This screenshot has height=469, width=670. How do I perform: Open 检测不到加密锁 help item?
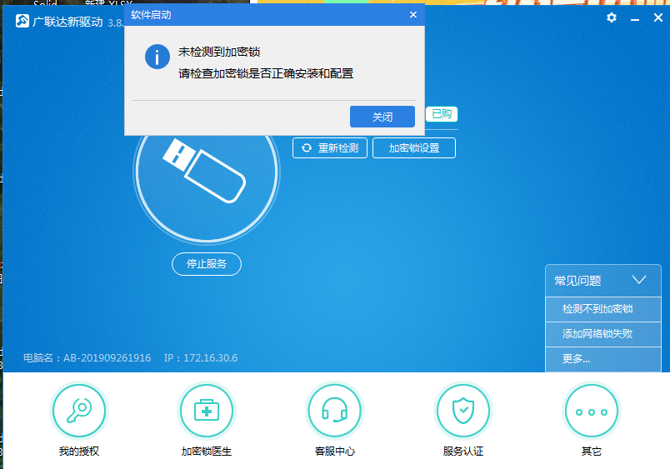coord(603,309)
